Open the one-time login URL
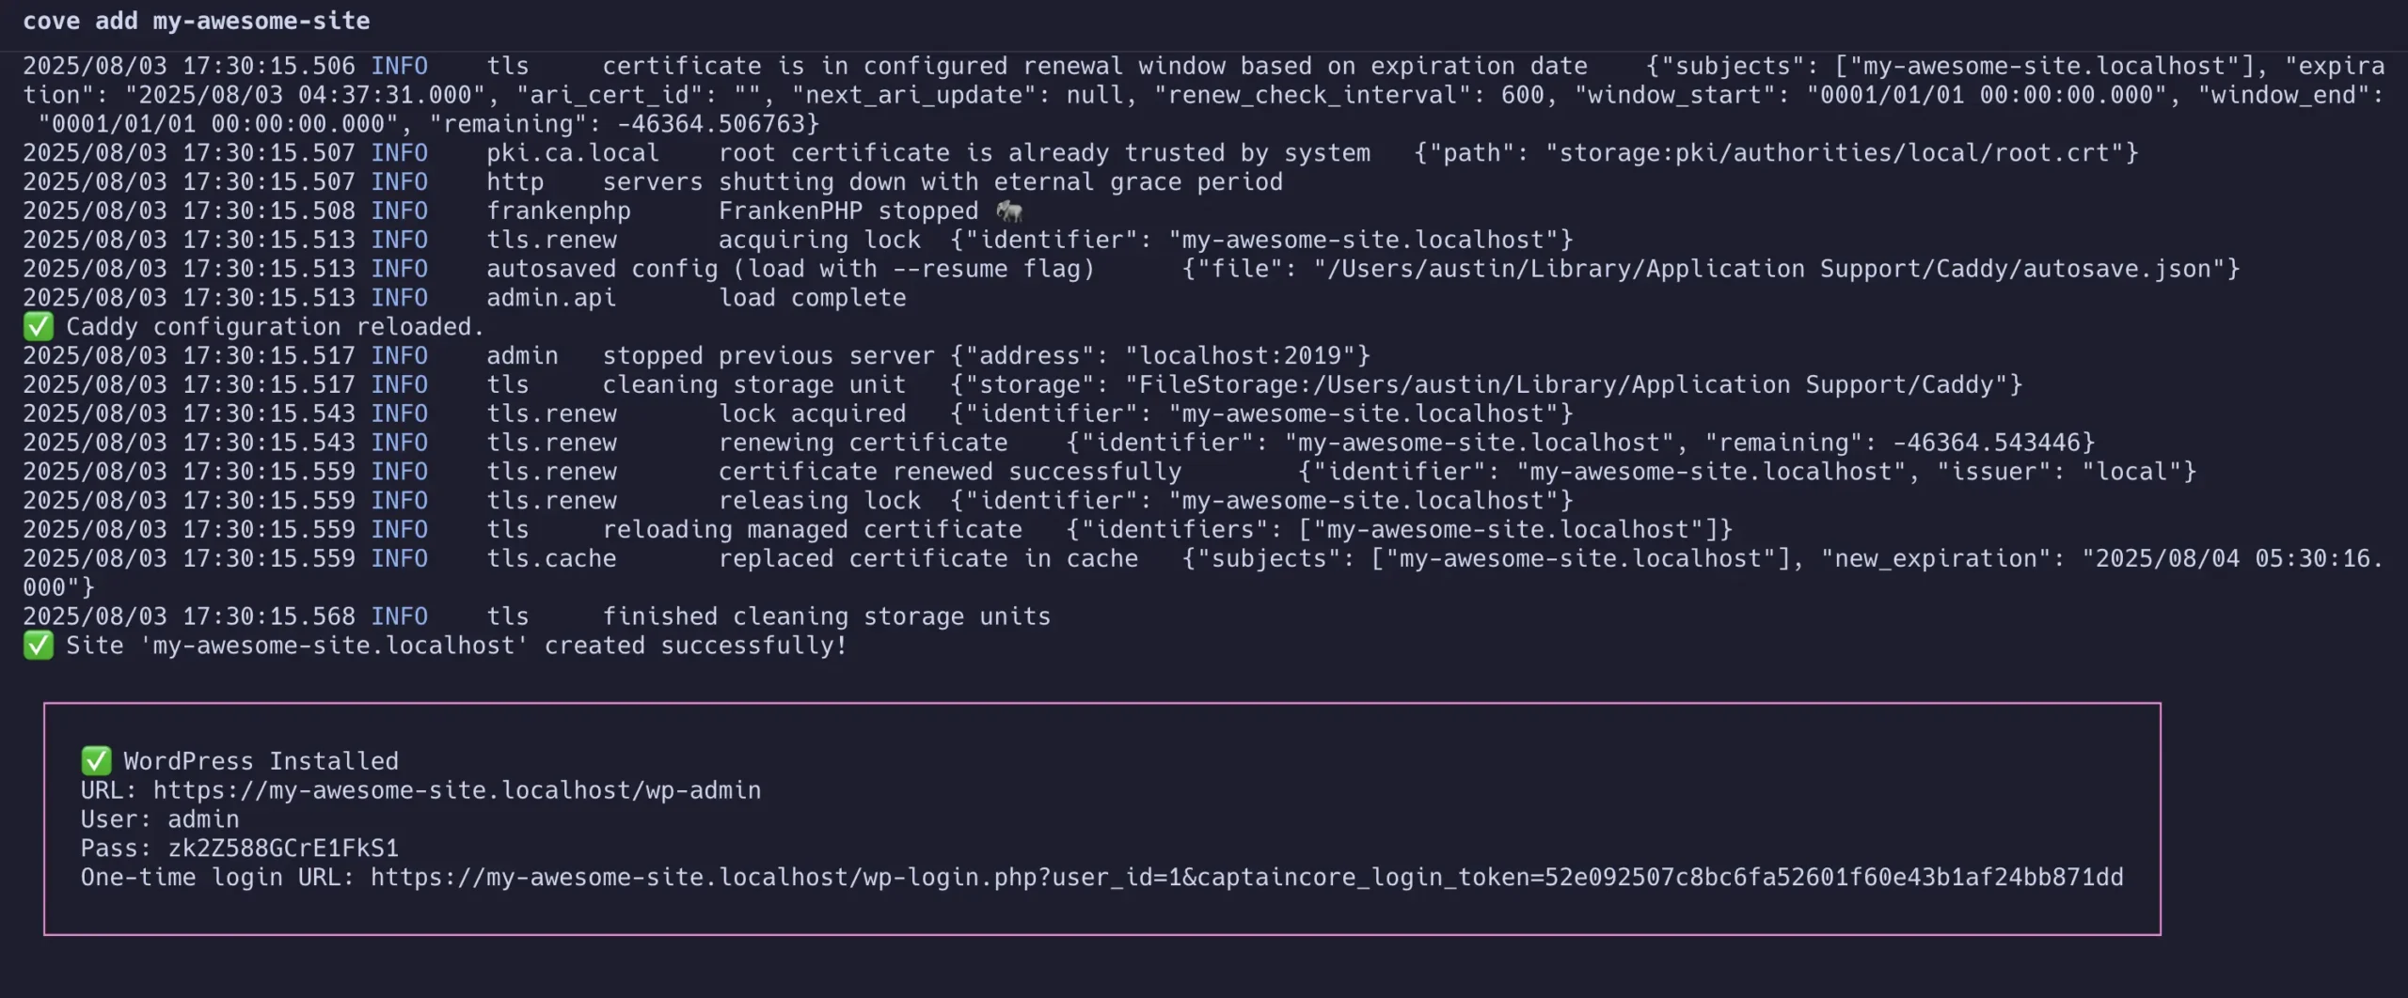The height and width of the screenshot is (998, 2408). 1246,878
